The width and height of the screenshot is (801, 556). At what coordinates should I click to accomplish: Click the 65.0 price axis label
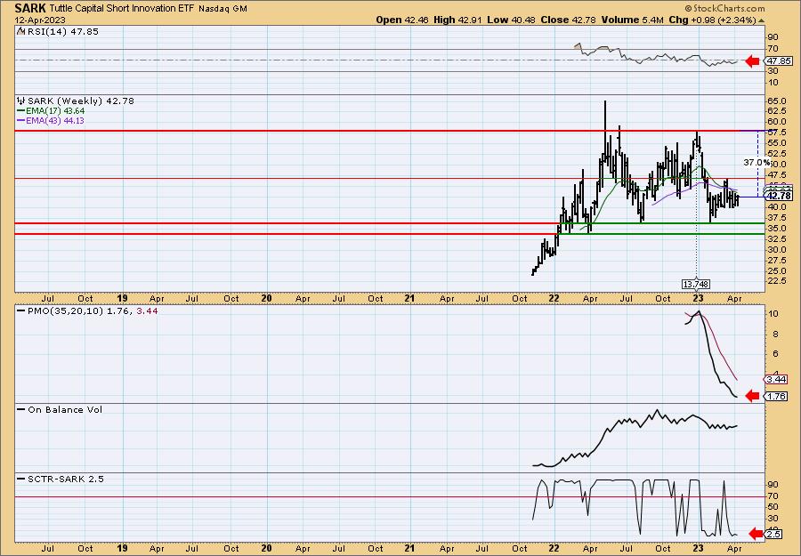click(776, 101)
